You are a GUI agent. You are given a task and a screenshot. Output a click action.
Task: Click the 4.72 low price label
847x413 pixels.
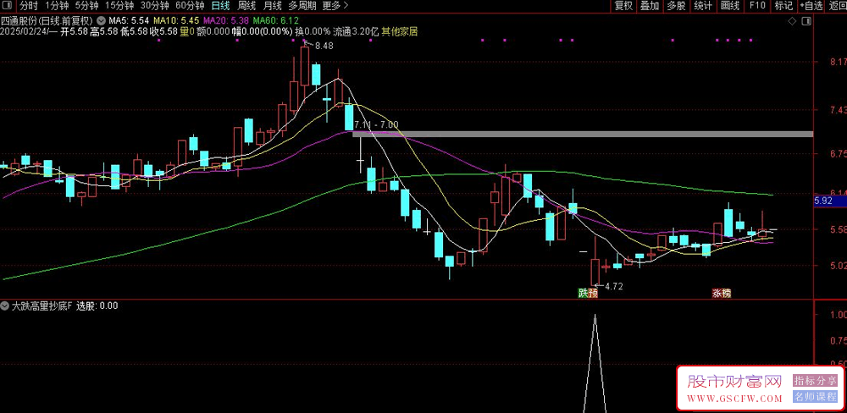pyautogui.click(x=613, y=287)
